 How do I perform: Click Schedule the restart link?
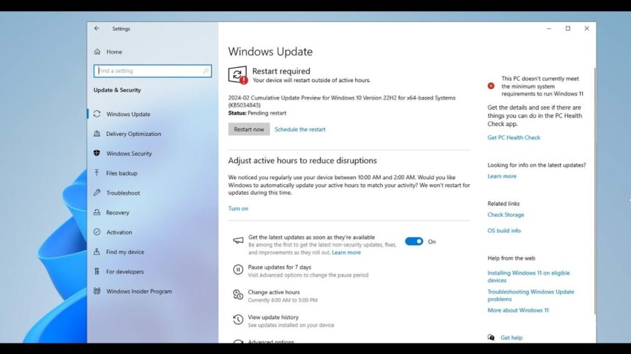[300, 130]
